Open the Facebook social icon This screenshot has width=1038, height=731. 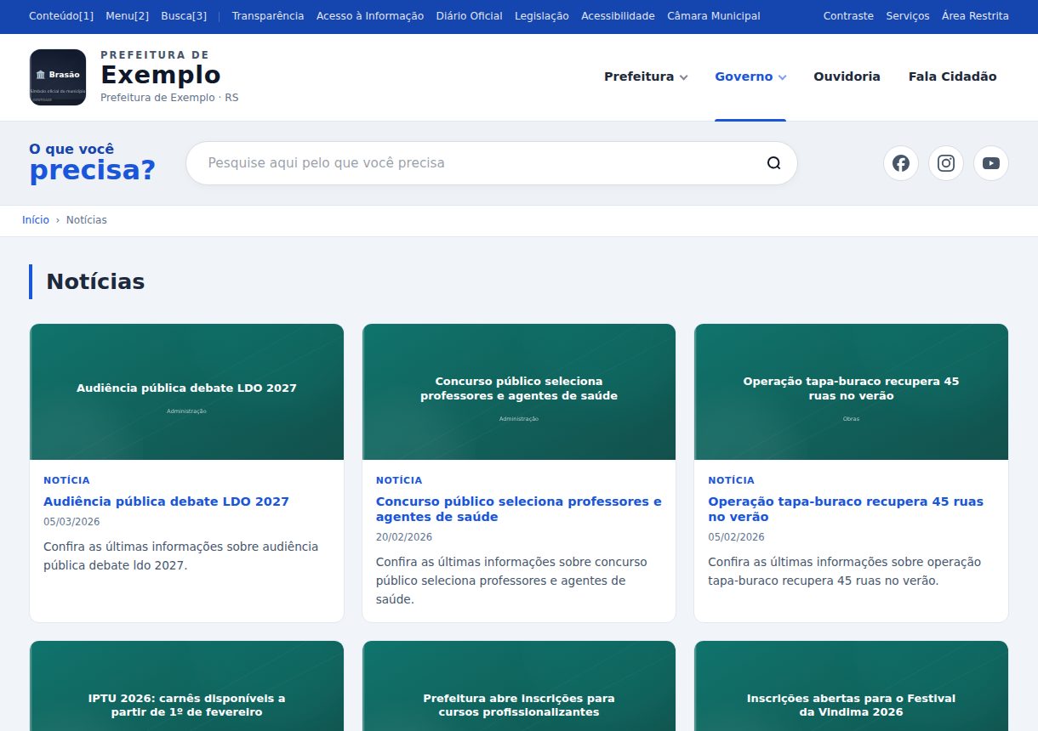pos(901,163)
